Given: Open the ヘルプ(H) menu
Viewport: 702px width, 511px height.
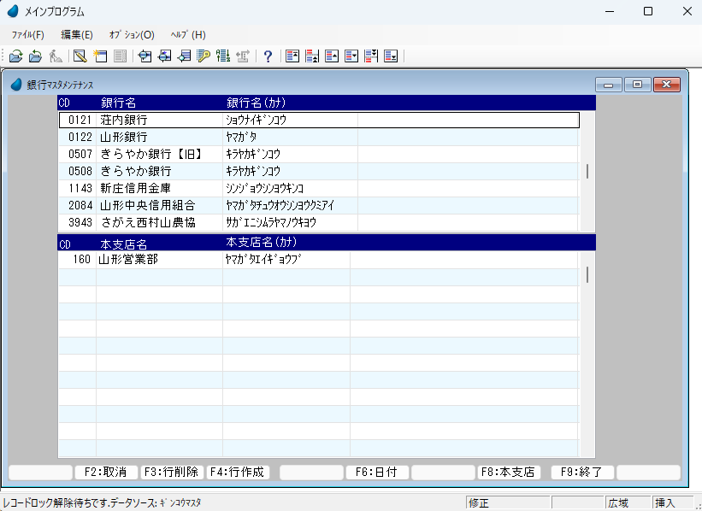Looking at the screenshot, I should click(188, 35).
